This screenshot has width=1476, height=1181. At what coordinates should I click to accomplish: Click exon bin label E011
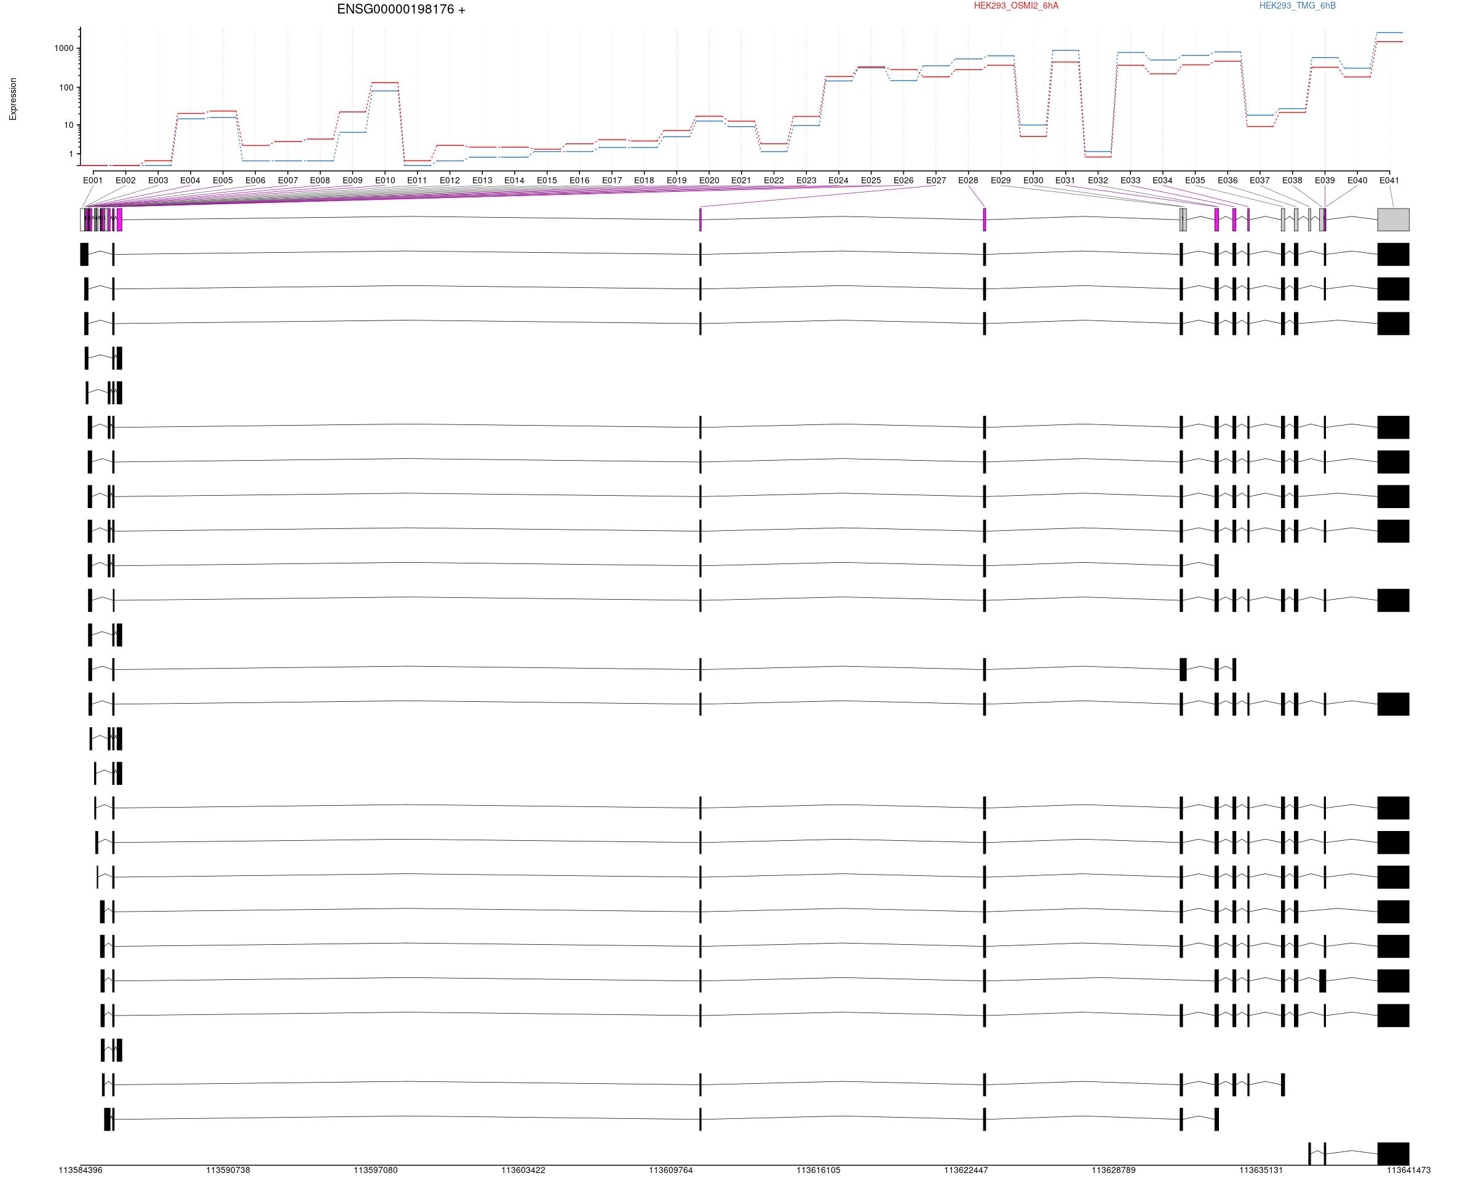click(417, 181)
